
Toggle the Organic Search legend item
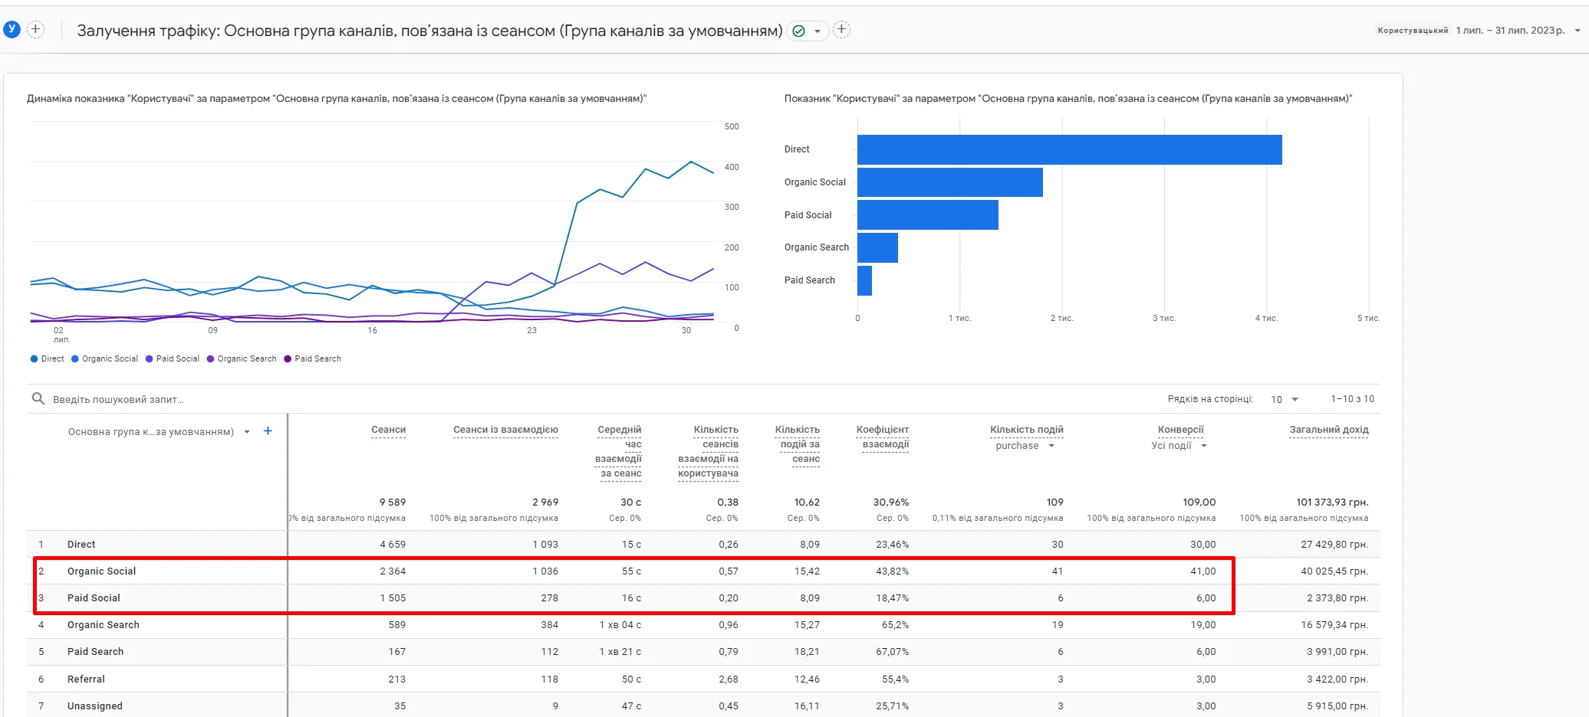(242, 358)
